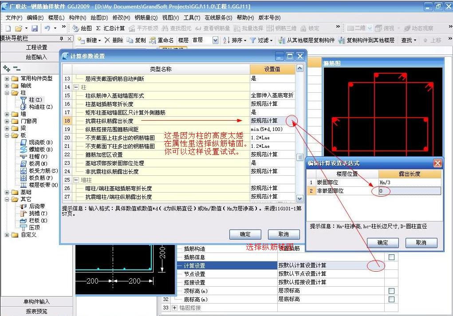Open the 首层 floor dropdown

[x=215, y=40]
